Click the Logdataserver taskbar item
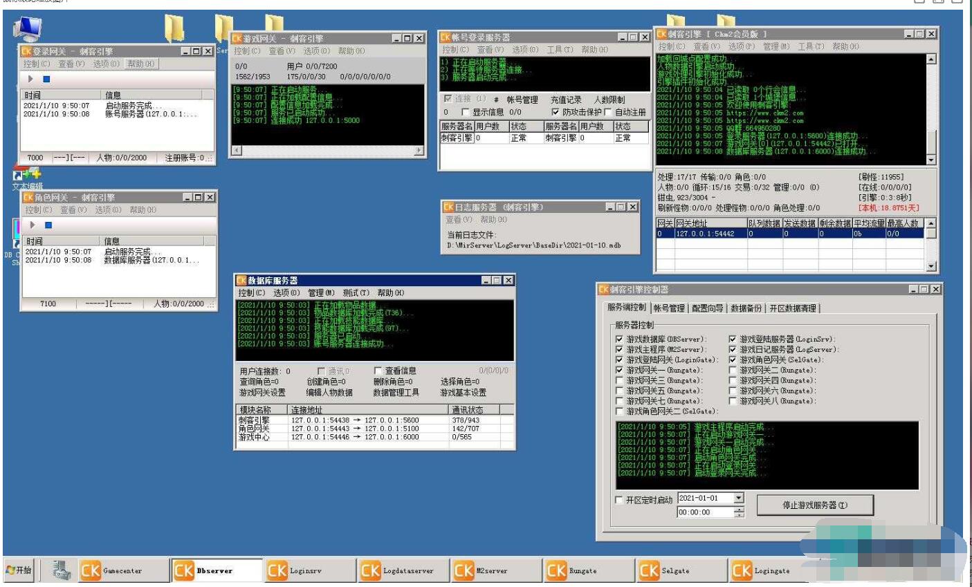Image resolution: width=972 pixels, height=587 pixels. [x=403, y=570]
